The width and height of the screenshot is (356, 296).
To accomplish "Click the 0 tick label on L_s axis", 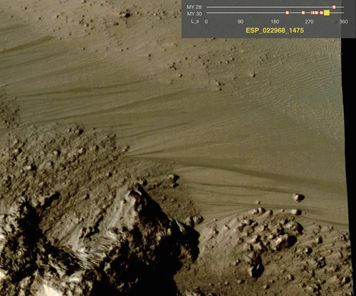I will 206,21.
